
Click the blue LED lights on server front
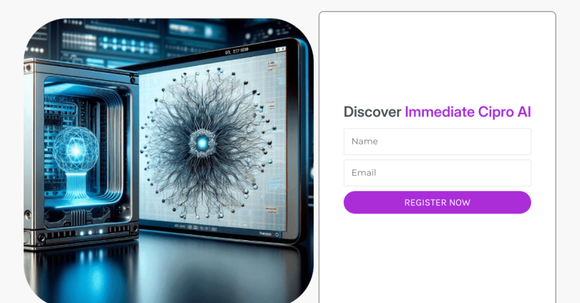91,232
